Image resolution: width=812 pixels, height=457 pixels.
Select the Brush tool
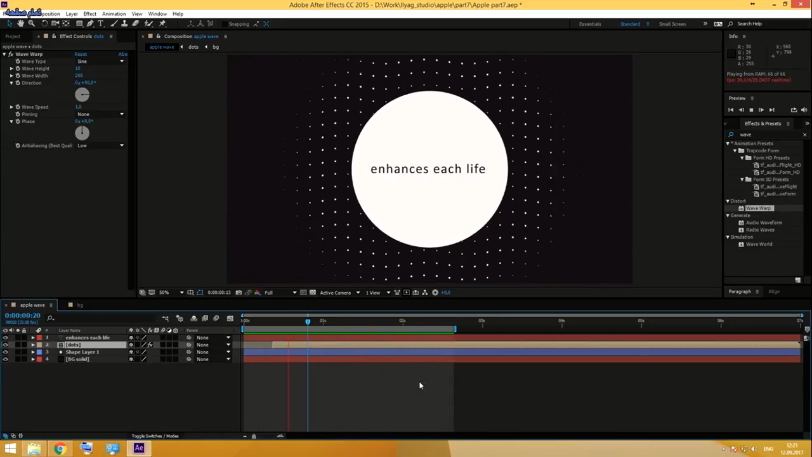(114, 23)
